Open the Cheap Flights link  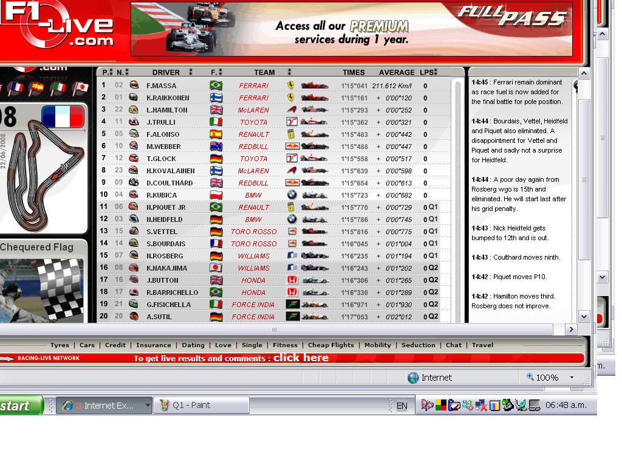330,345
